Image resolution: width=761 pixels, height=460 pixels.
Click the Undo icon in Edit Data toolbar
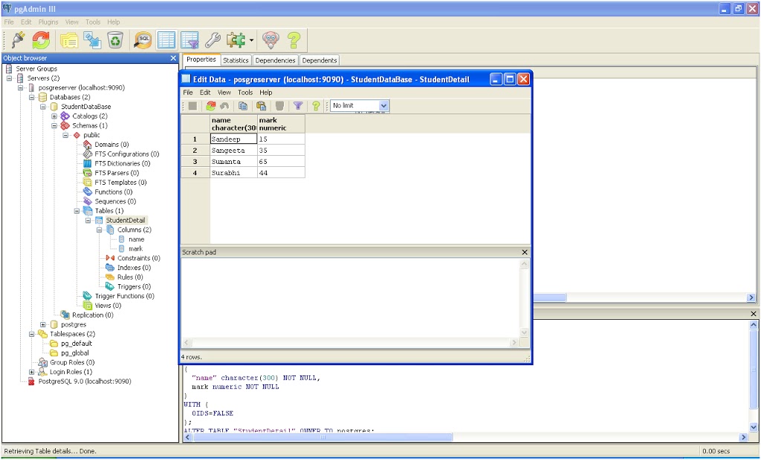pos(224,105)
